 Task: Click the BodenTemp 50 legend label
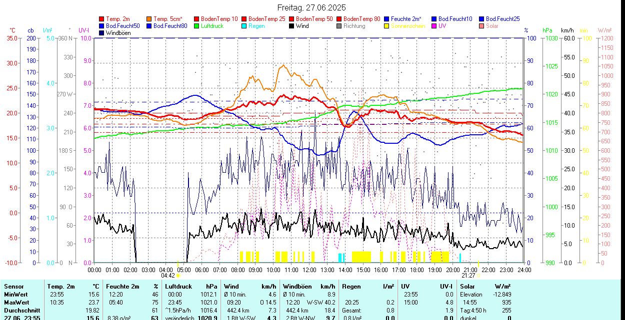point(314,19)
